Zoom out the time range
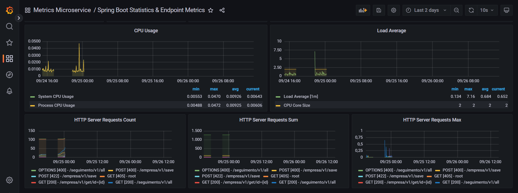Viewport: 518px width, 193px height. [456, 10]
